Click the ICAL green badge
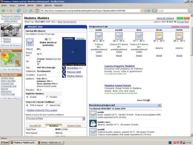This screenshot has width=193, height=145. tap(179, 18)
